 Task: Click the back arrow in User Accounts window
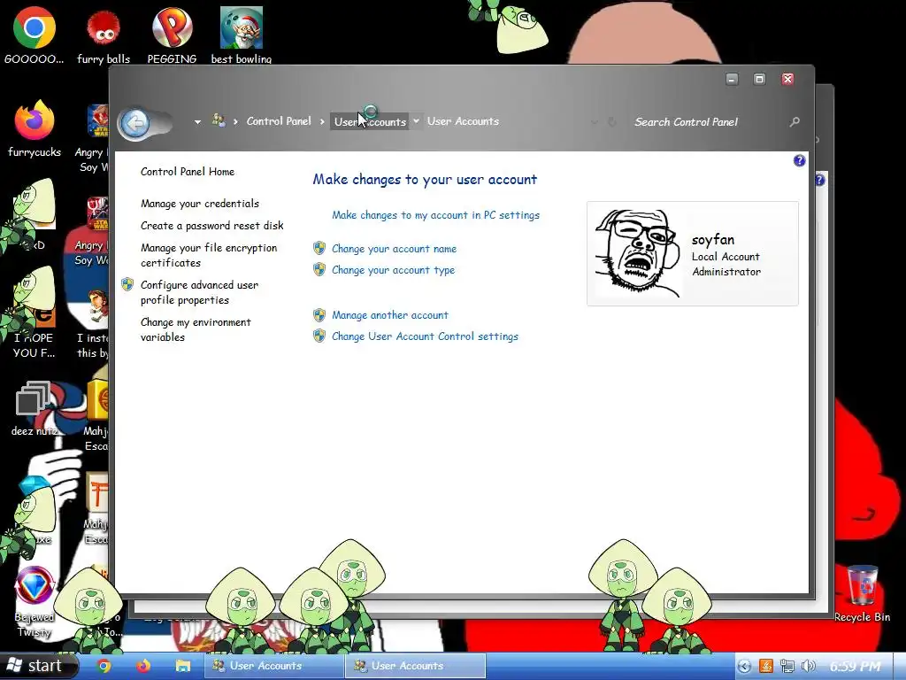coord(135,122)
